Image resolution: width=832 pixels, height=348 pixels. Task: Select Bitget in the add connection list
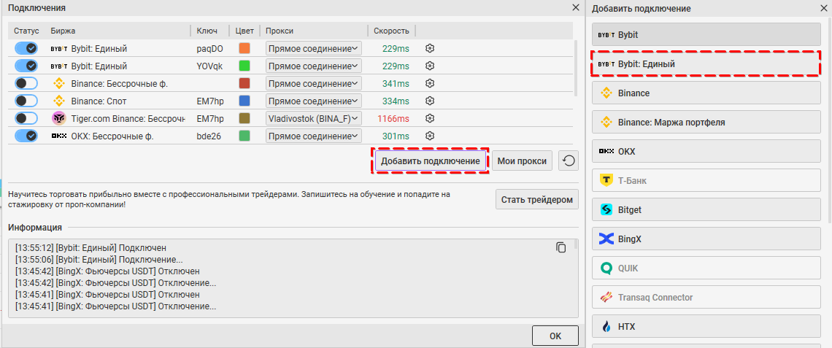coord(706,209)
